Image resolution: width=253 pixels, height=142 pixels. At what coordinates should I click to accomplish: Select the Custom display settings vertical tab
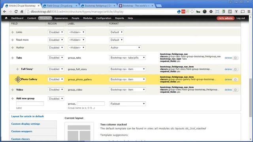[x=33, y=124]
